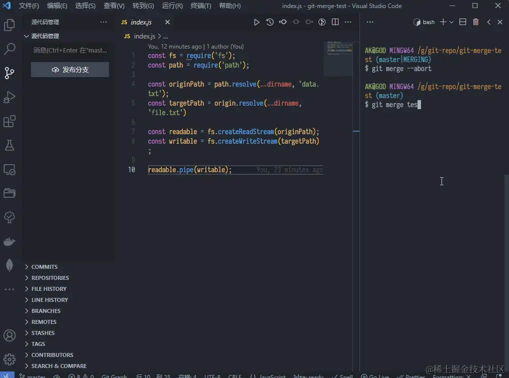The height and width of the screenshot is (378, 509).
Task: Click the Publish Branch (发布分支) button
Action: [70, 70]
